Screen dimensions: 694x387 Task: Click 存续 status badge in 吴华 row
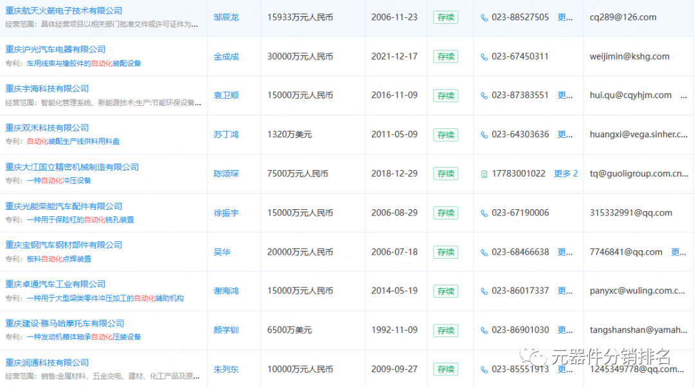[x=446, y=252]
